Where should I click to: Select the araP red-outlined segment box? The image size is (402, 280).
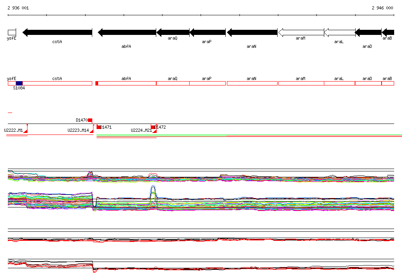click(x=208, y=83)
